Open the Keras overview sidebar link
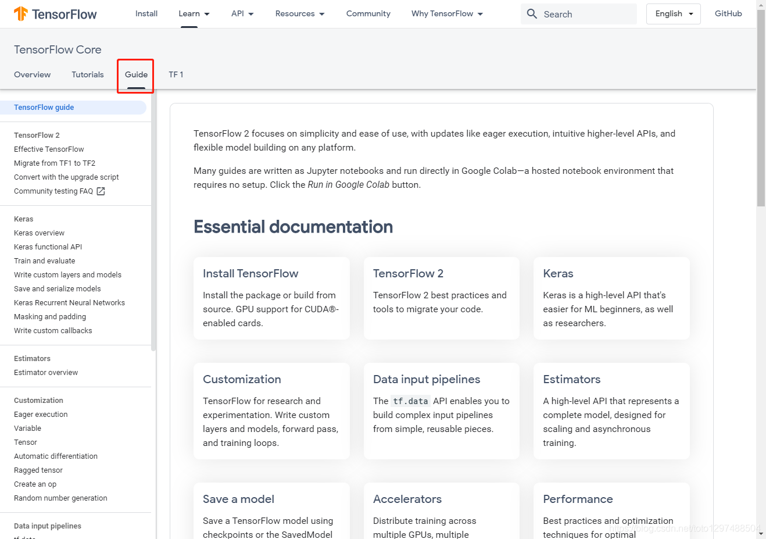 point(39,233)
